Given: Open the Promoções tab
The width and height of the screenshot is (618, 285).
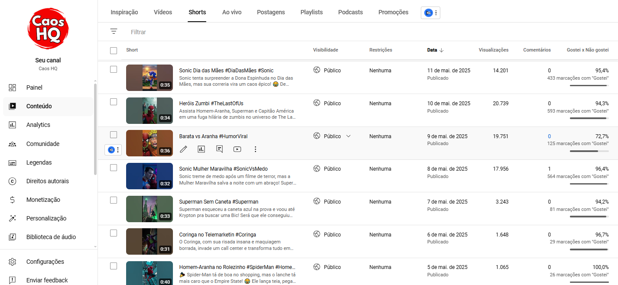Looking at the screenshot, I should click(394, 12).
